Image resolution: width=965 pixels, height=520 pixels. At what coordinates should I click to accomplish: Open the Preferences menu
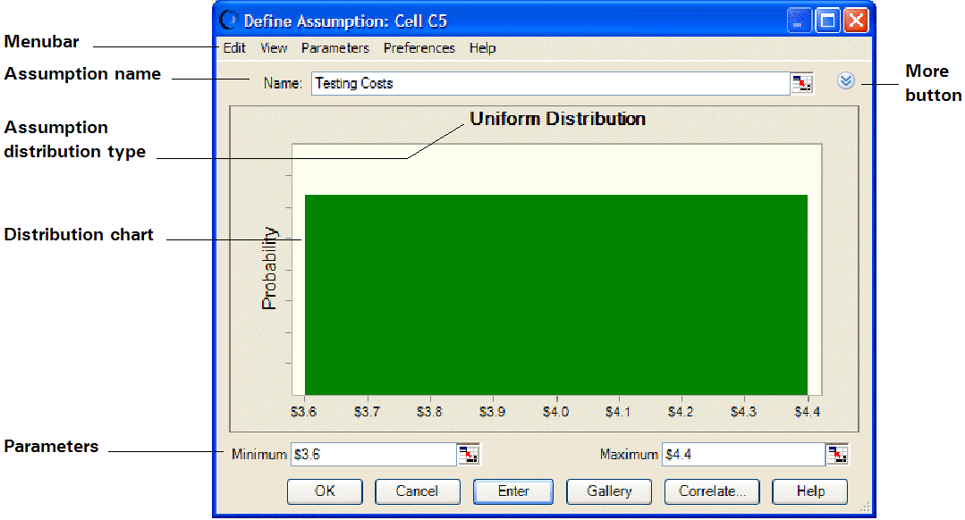click(x=419, y=48)
